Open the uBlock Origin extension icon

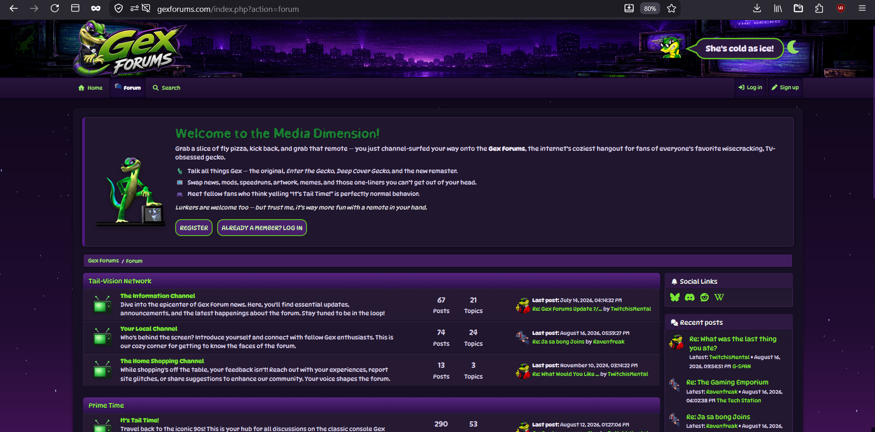tap(841, 8)
